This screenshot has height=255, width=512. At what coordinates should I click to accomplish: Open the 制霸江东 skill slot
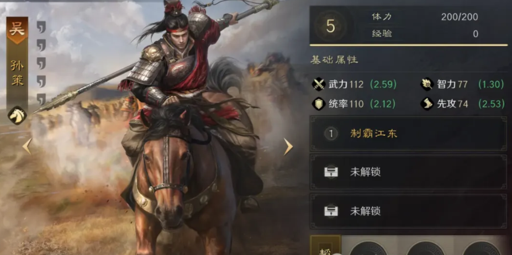tap(408, 134)
